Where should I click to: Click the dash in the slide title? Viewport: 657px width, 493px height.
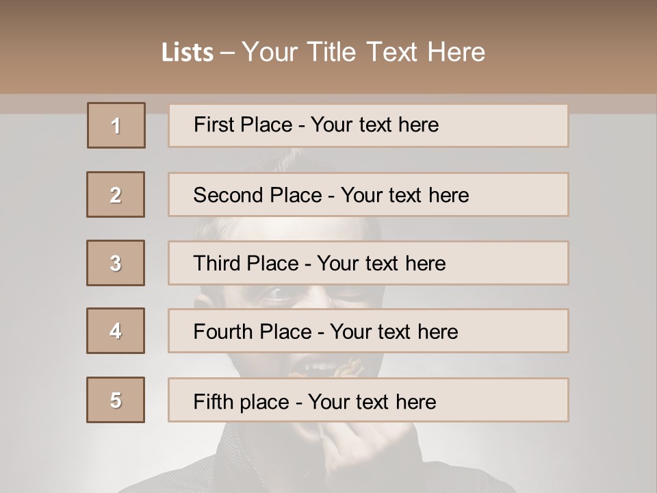[x=229, y=53]
